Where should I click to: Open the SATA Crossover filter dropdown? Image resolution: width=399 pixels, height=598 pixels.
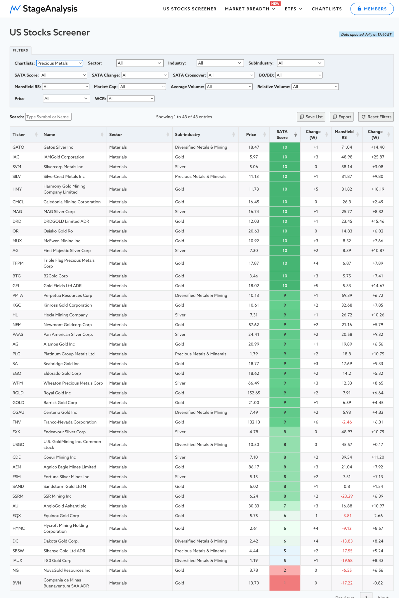click(x=231, y=75)
